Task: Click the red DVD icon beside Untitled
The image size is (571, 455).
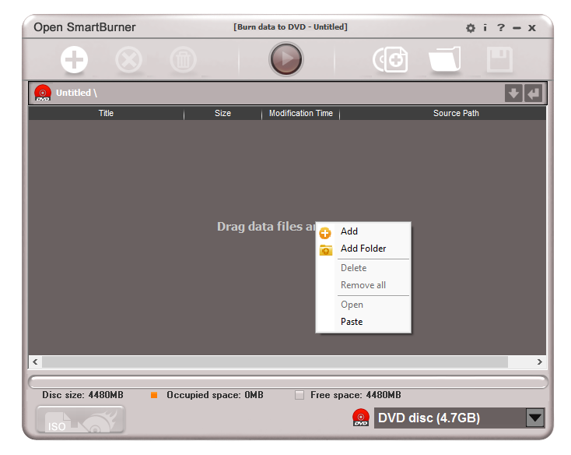Action: point(43,93)
